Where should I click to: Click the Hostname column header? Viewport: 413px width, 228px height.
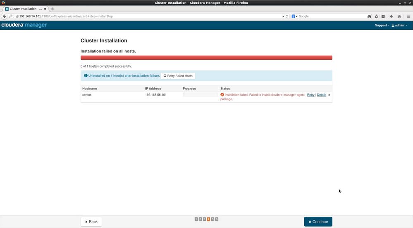click(90, 89)
